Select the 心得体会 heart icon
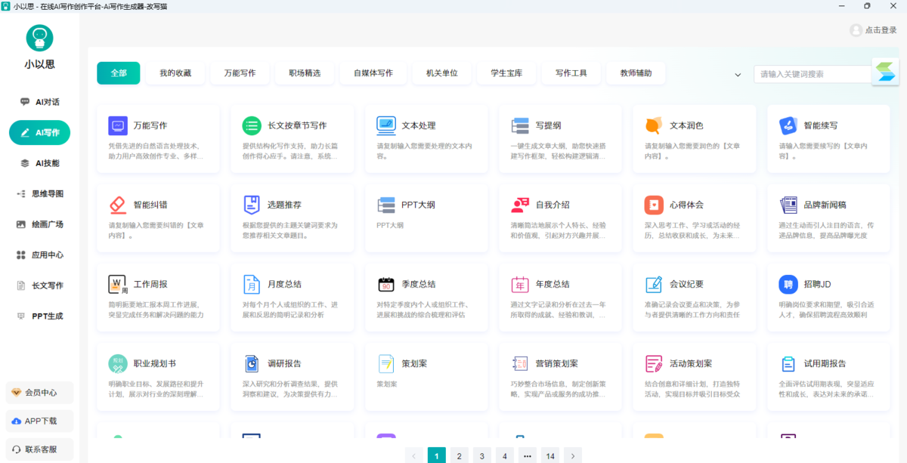This screenshot has height=463, width=907. [653, 205]
